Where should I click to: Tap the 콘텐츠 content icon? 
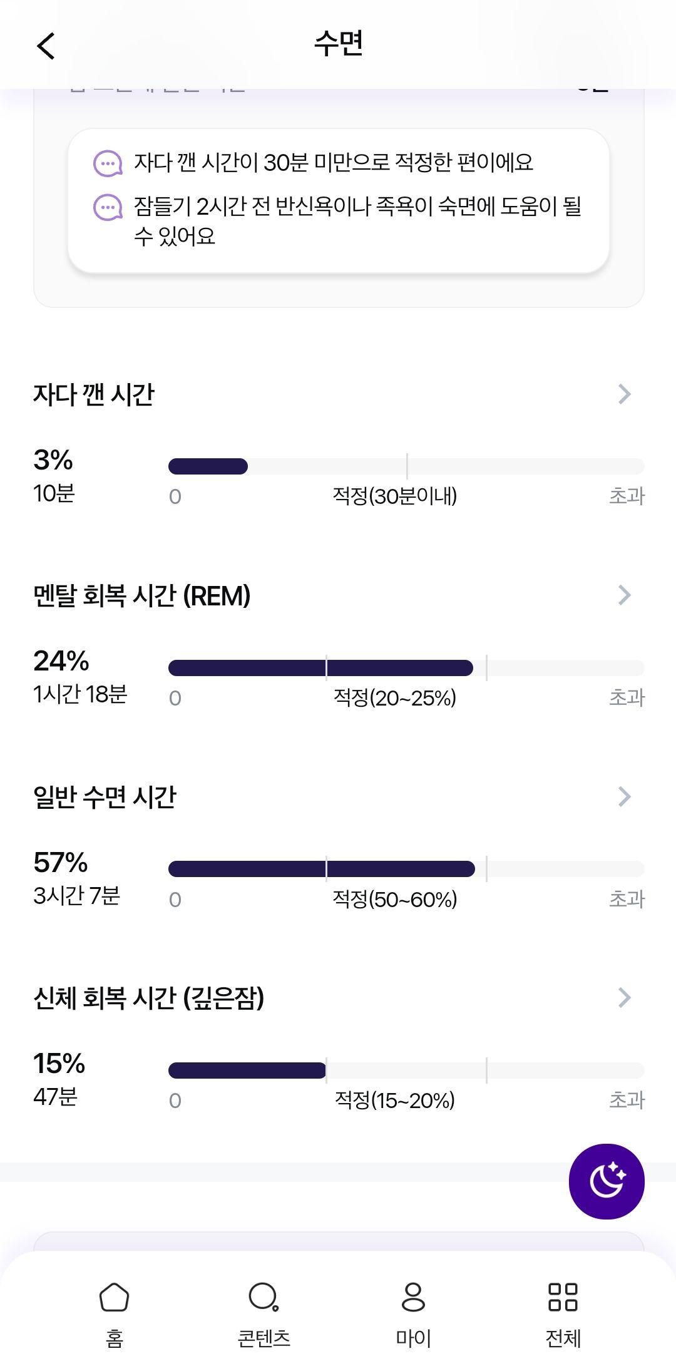point(264,1297)
